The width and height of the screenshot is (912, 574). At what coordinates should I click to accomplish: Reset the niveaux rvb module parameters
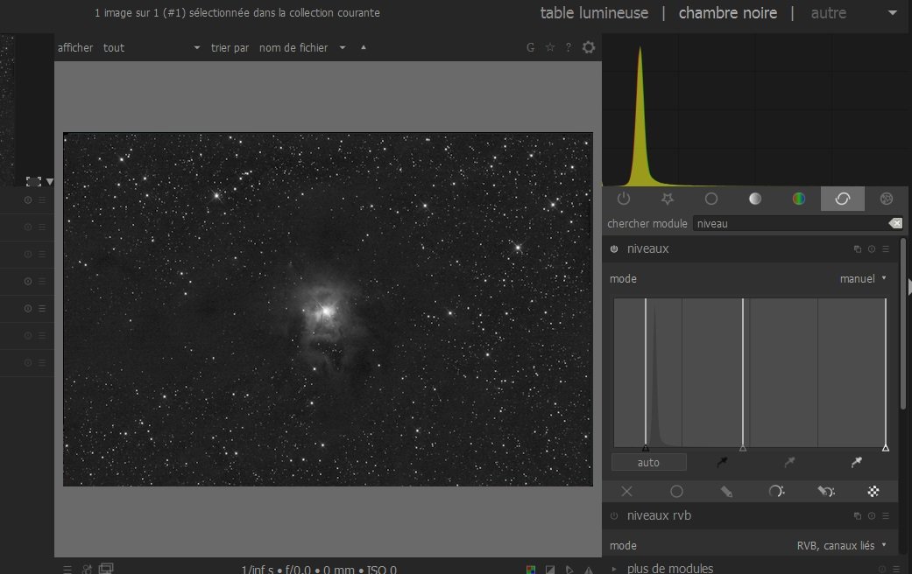872,515
